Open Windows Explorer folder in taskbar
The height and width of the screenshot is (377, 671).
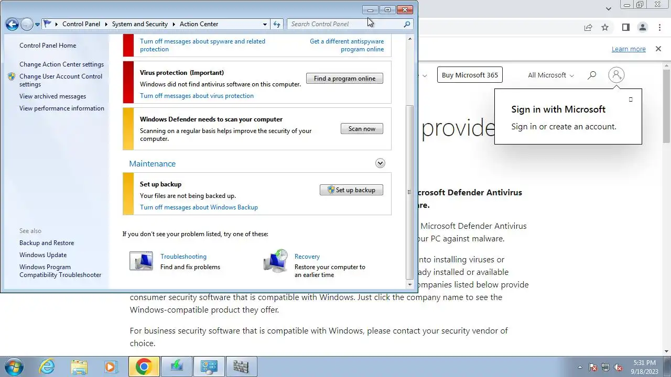pyautogui.click(x=79, y=367)
